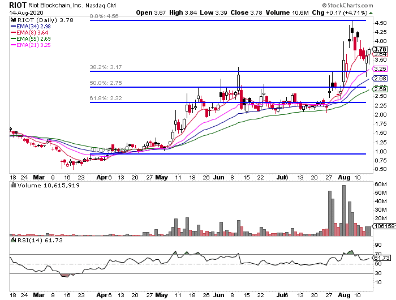The image size is (396, 300).
Task: Click Aug on the price chart date axis
Action: tap(344, 177)
